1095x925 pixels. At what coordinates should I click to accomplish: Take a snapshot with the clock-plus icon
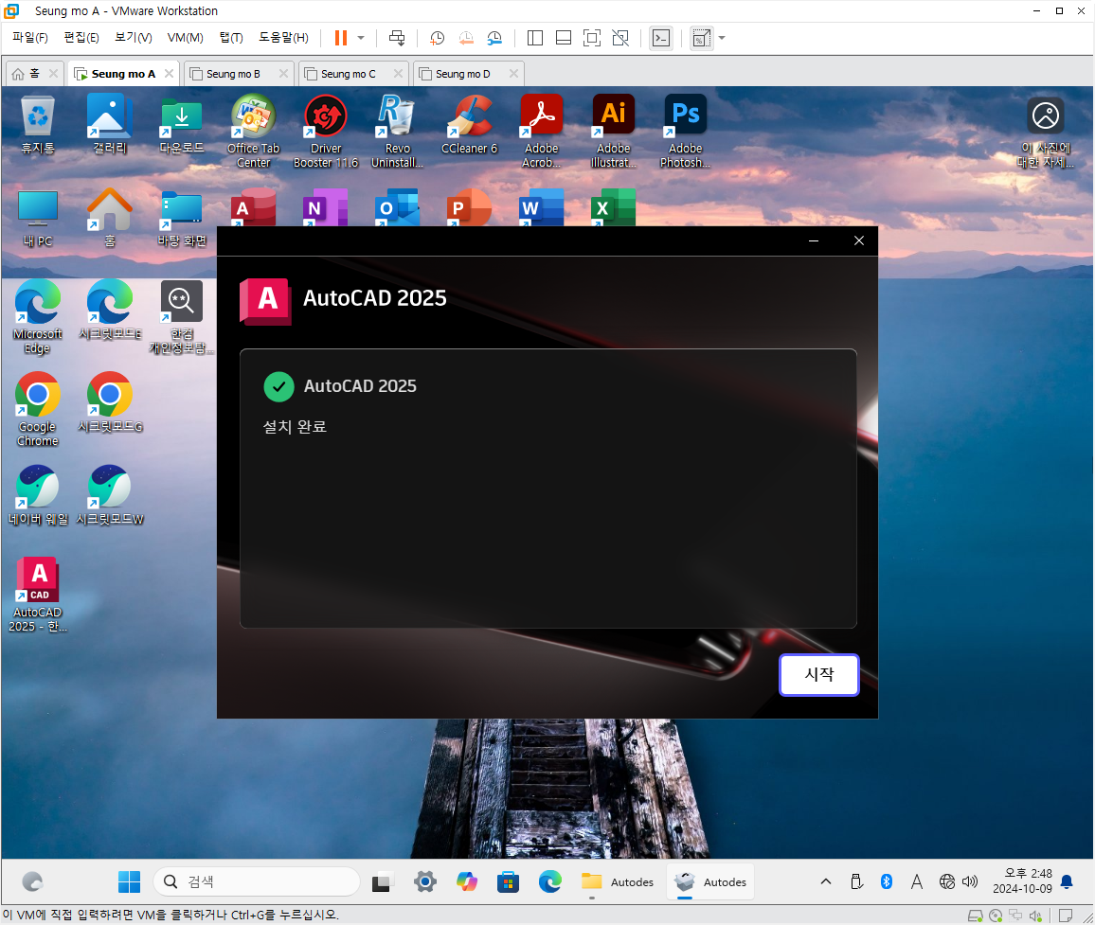438,38
